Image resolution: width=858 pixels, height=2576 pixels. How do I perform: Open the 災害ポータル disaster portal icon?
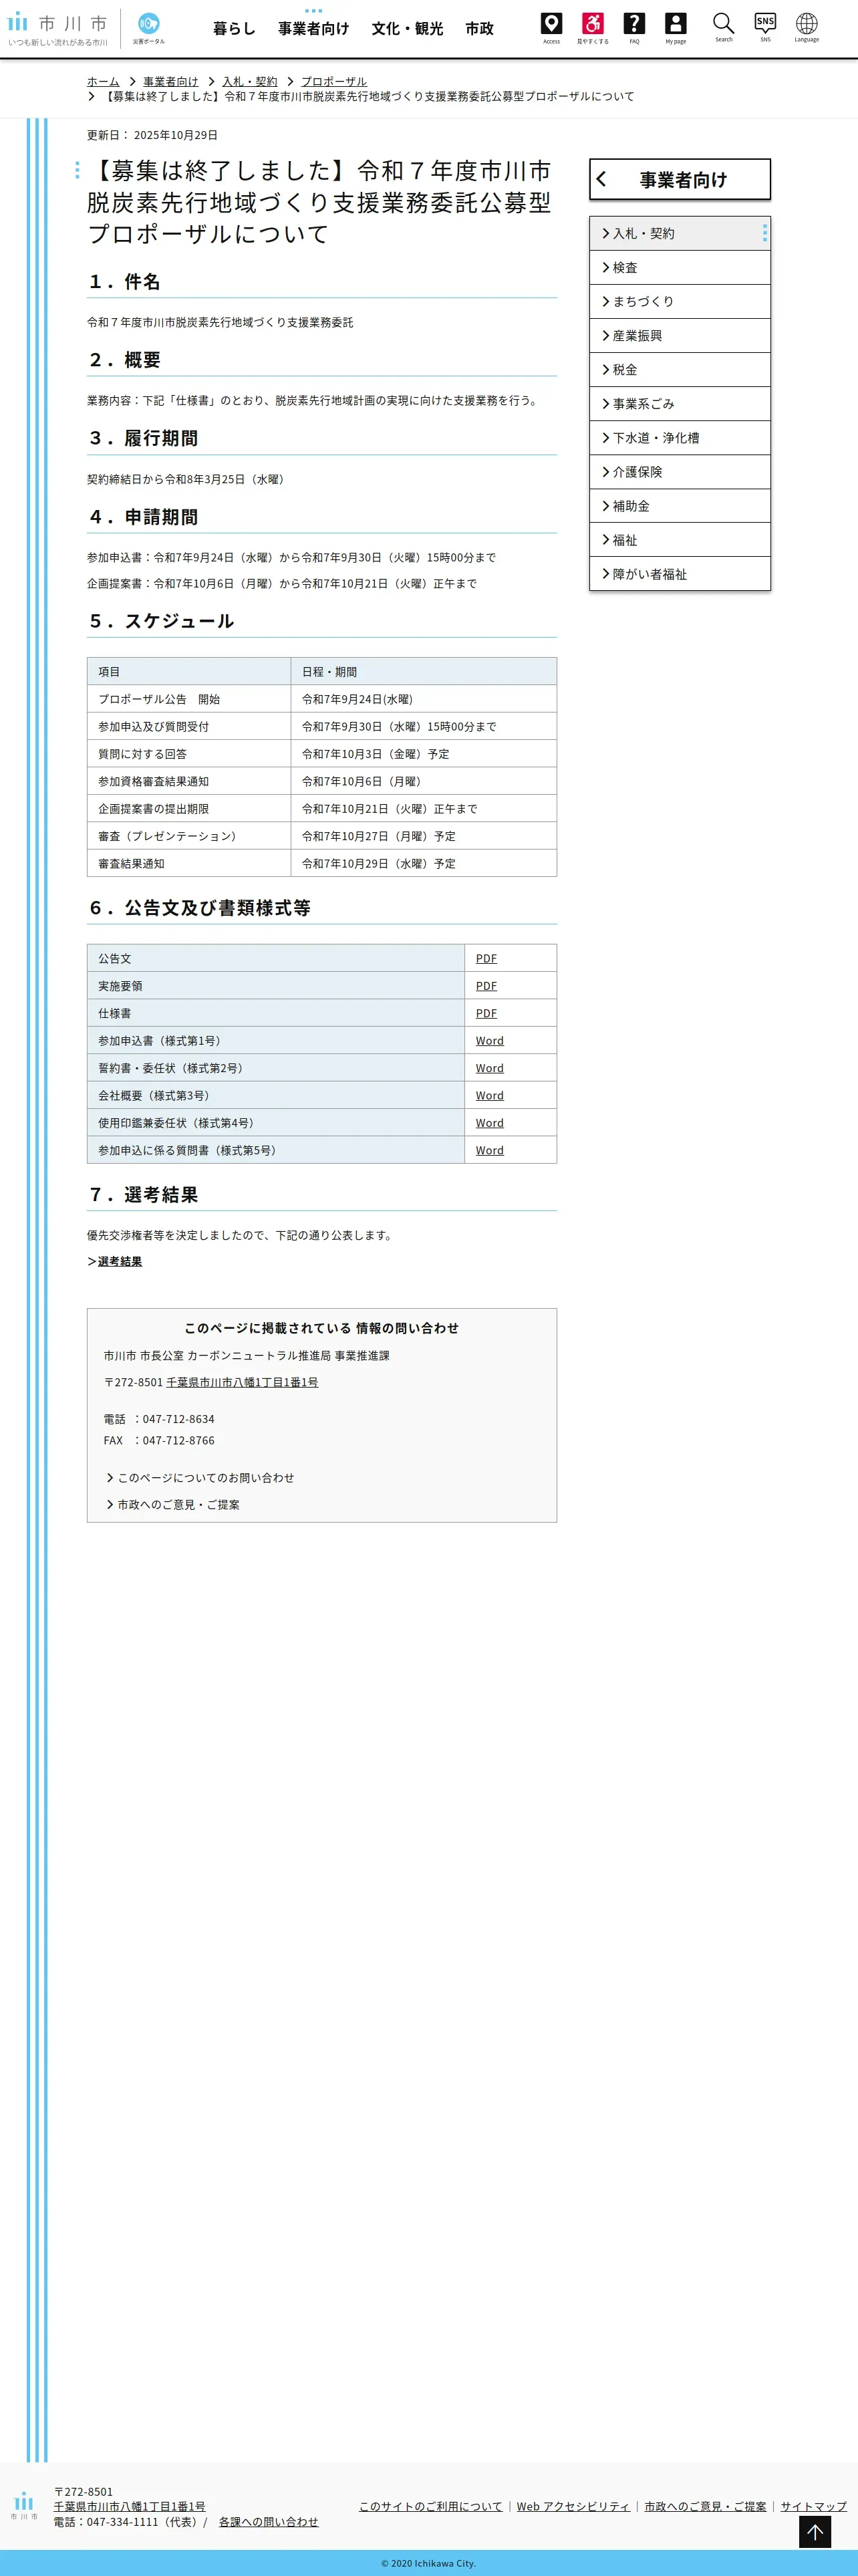(x=149, y=28)
